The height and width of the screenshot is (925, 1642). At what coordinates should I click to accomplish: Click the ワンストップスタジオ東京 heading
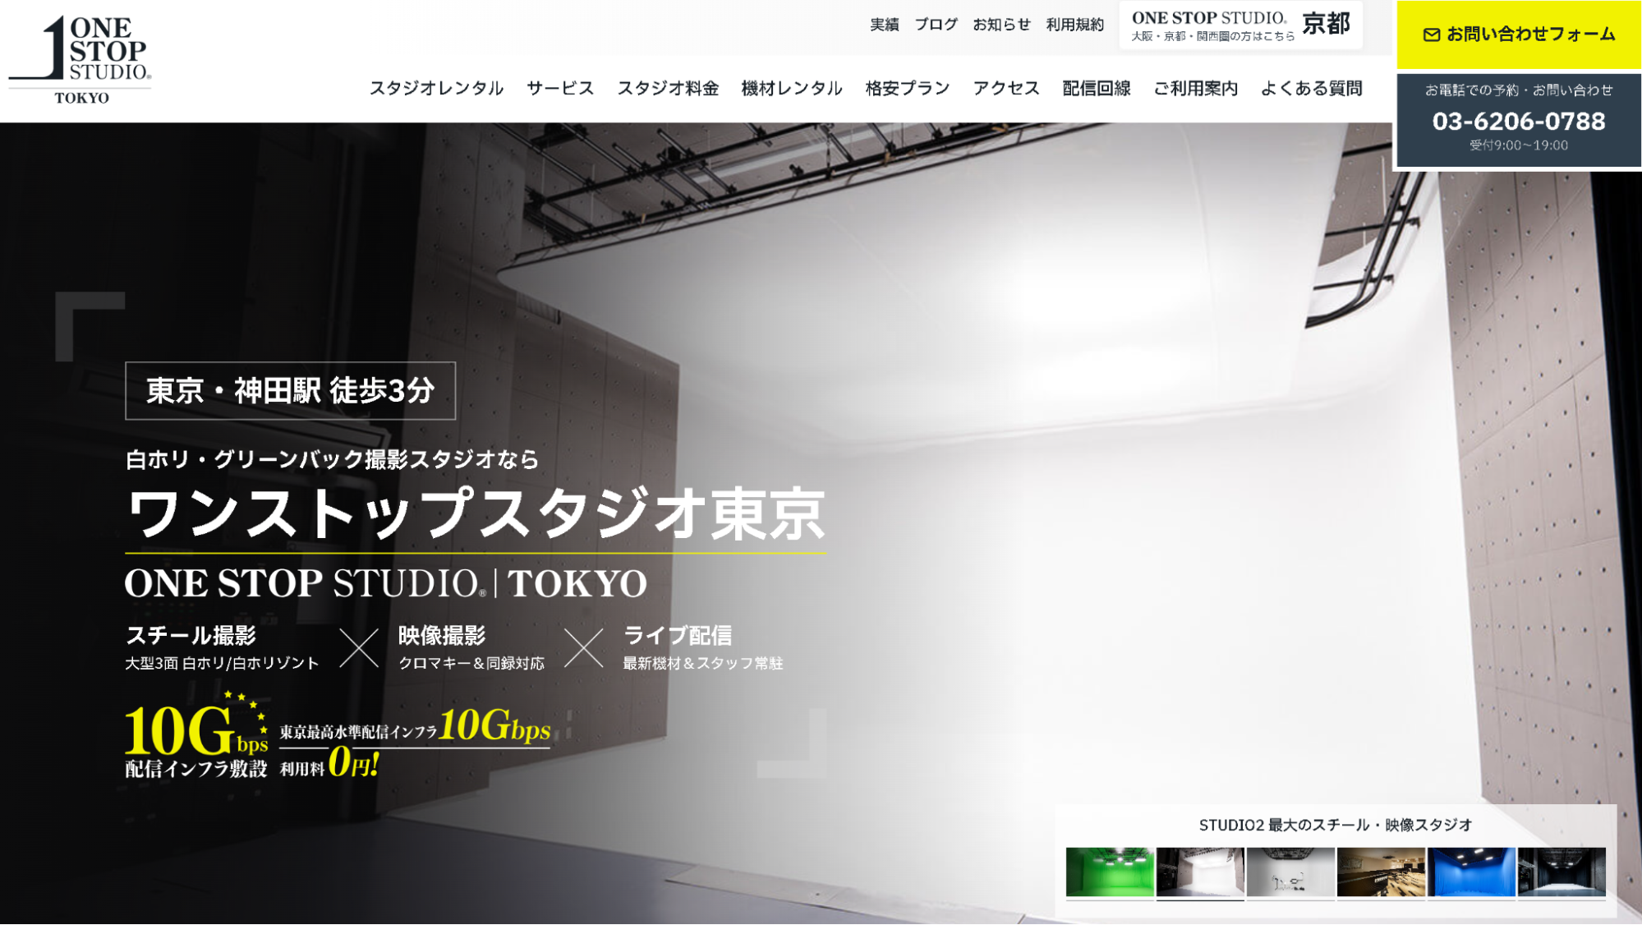pyautogui.click(x=476, y=514)
